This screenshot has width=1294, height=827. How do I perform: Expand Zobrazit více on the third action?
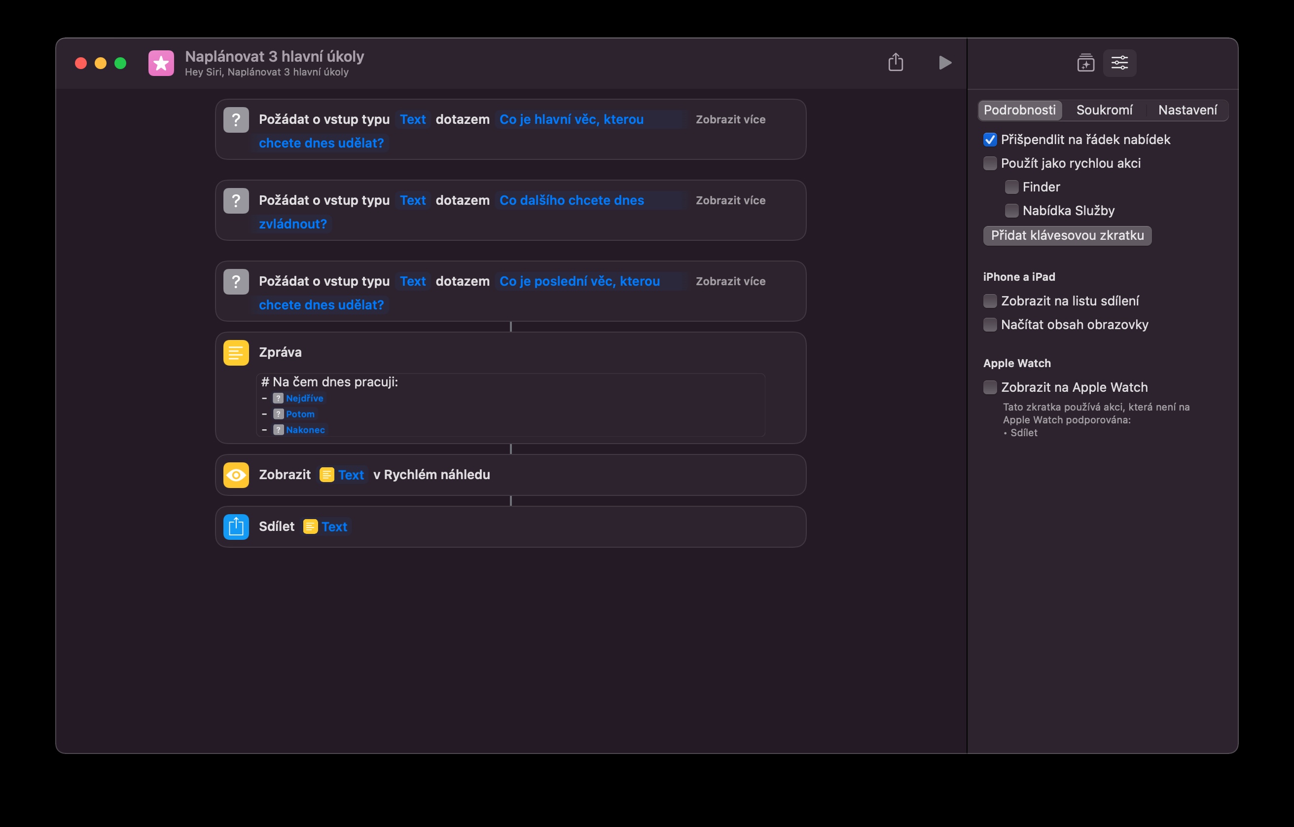pyautogui.click(x=730, y=281)
